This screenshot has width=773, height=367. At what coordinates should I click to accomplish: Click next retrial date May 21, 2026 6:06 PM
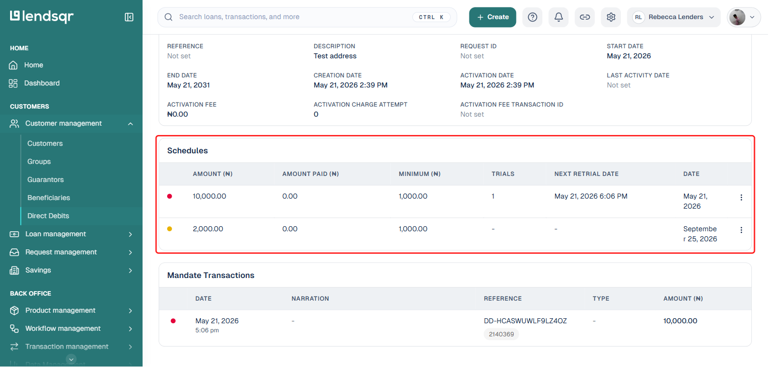591,196
